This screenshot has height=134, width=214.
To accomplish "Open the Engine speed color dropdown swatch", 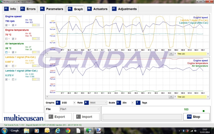I will 36,25.
